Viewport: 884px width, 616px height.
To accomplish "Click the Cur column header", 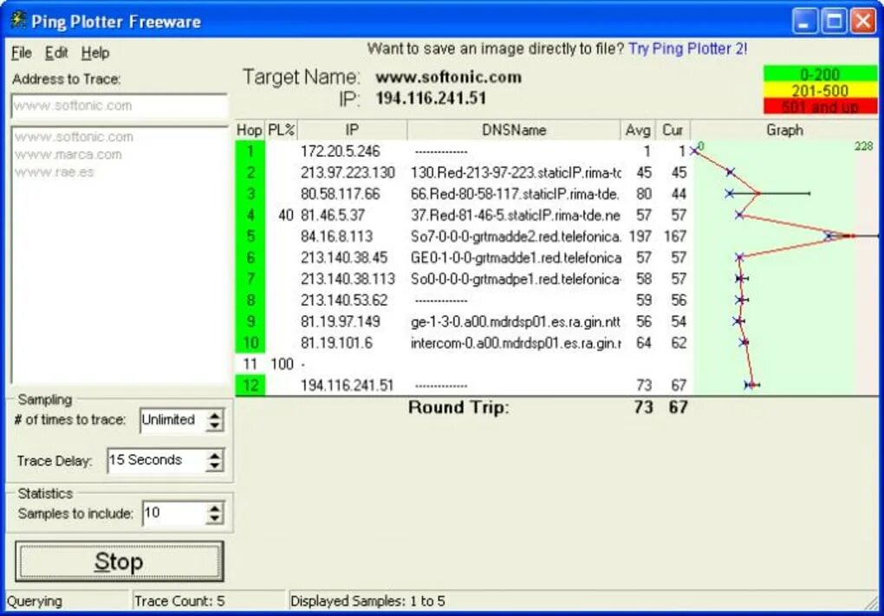I will tap(673, 130).
